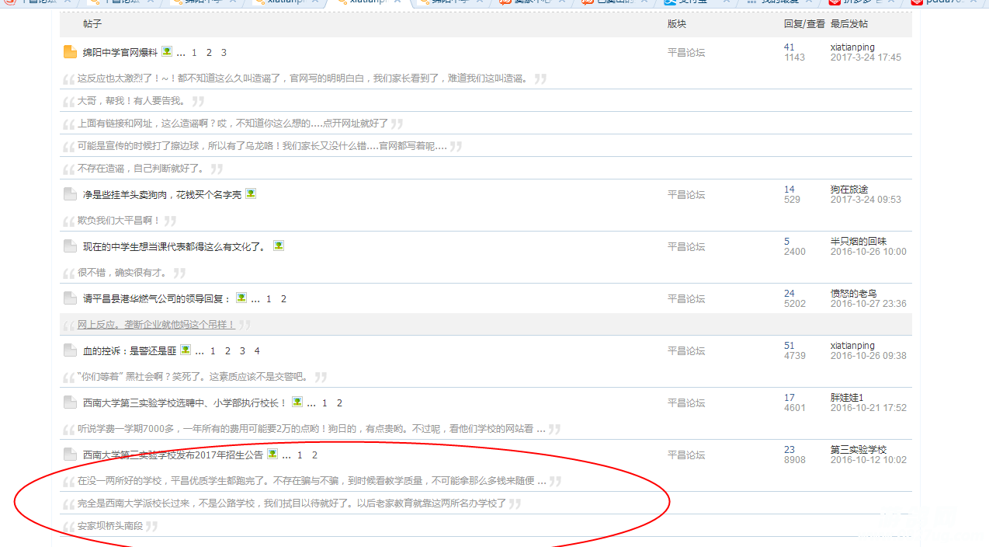Go to page 4 of 血的控诉 thread
Screen dimensions: 989x547
257,351
